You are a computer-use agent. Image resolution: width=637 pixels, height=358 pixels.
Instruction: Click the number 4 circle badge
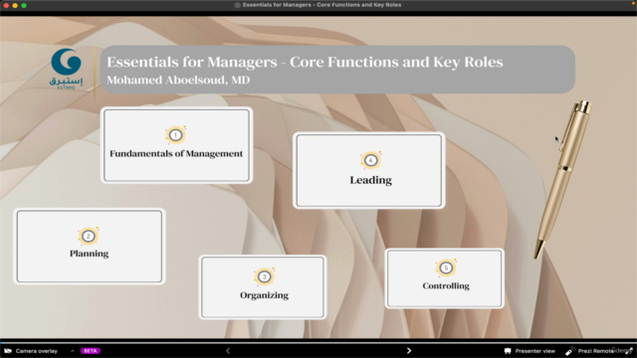[x=370, y=160]
